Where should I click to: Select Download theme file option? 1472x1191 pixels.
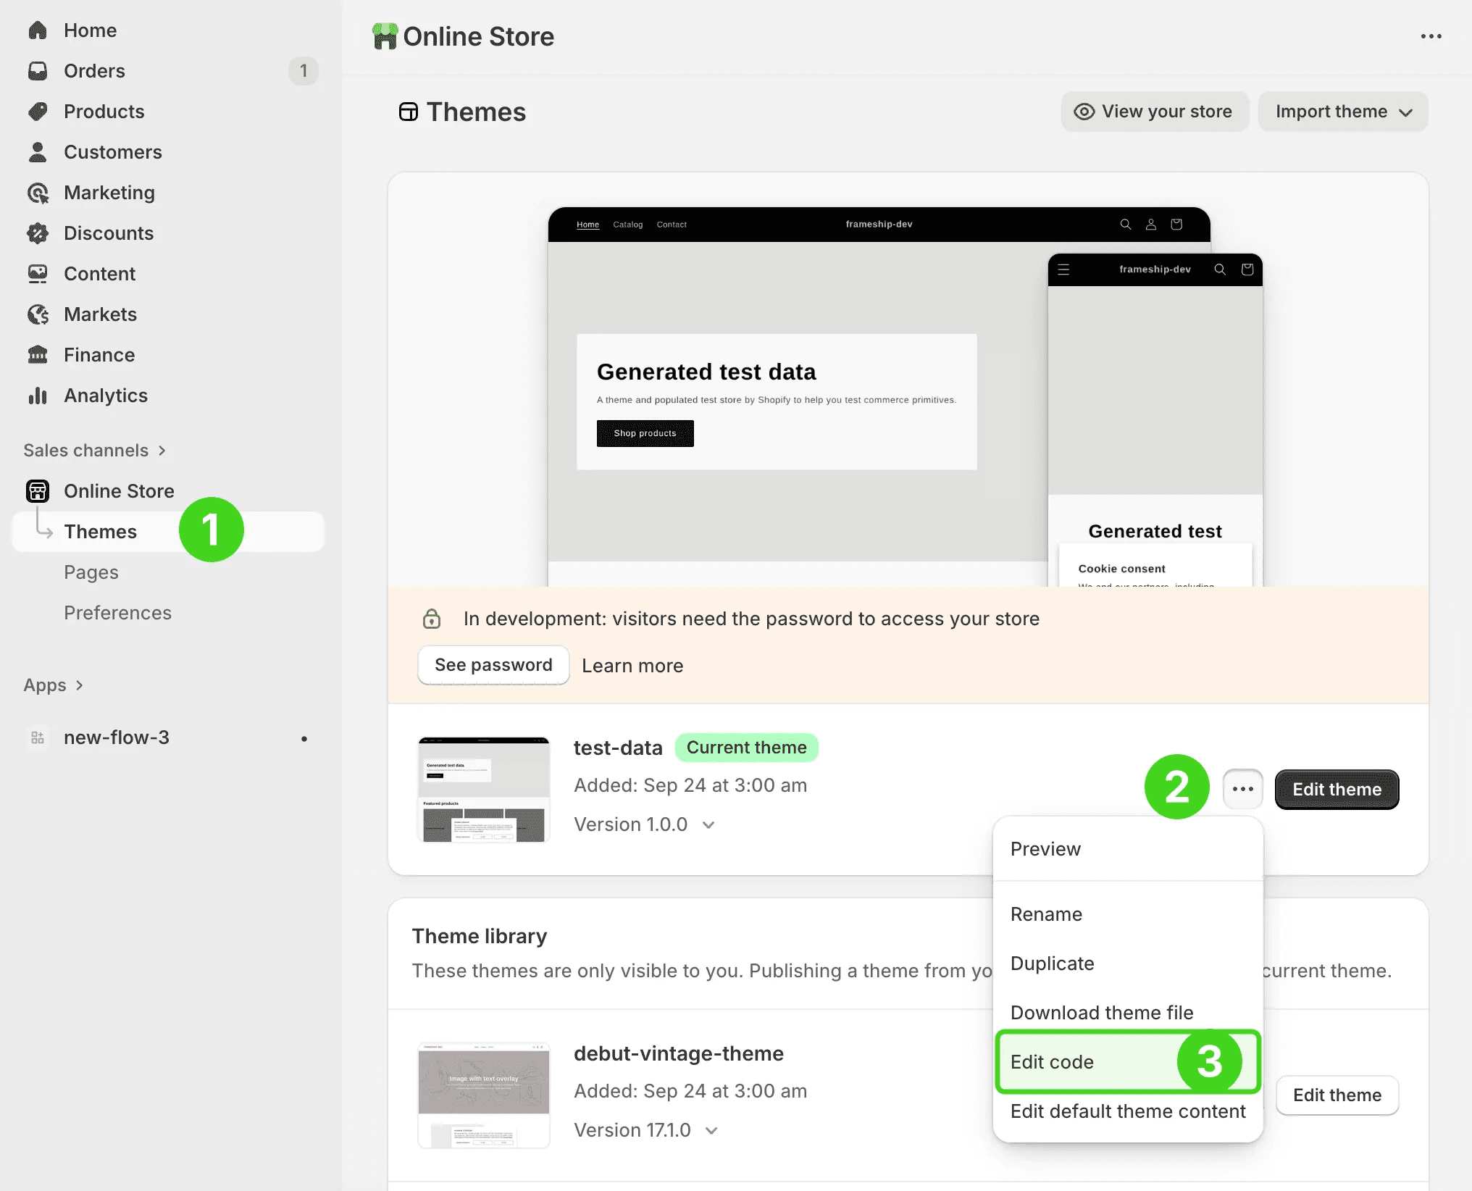point(1101,1013)
